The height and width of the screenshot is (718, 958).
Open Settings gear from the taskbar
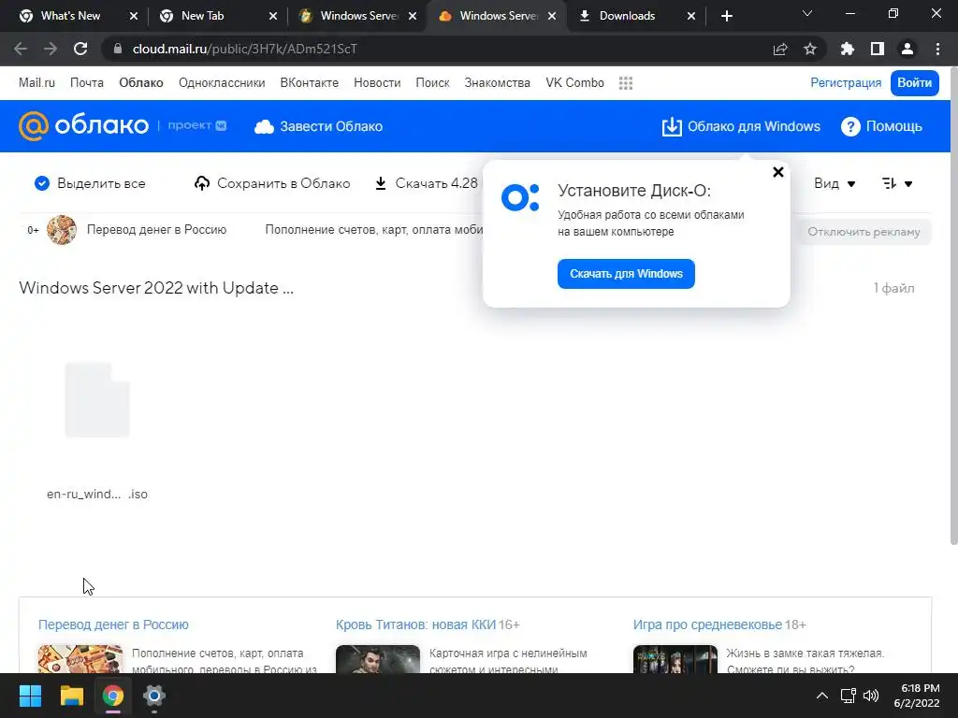[154, 696]
